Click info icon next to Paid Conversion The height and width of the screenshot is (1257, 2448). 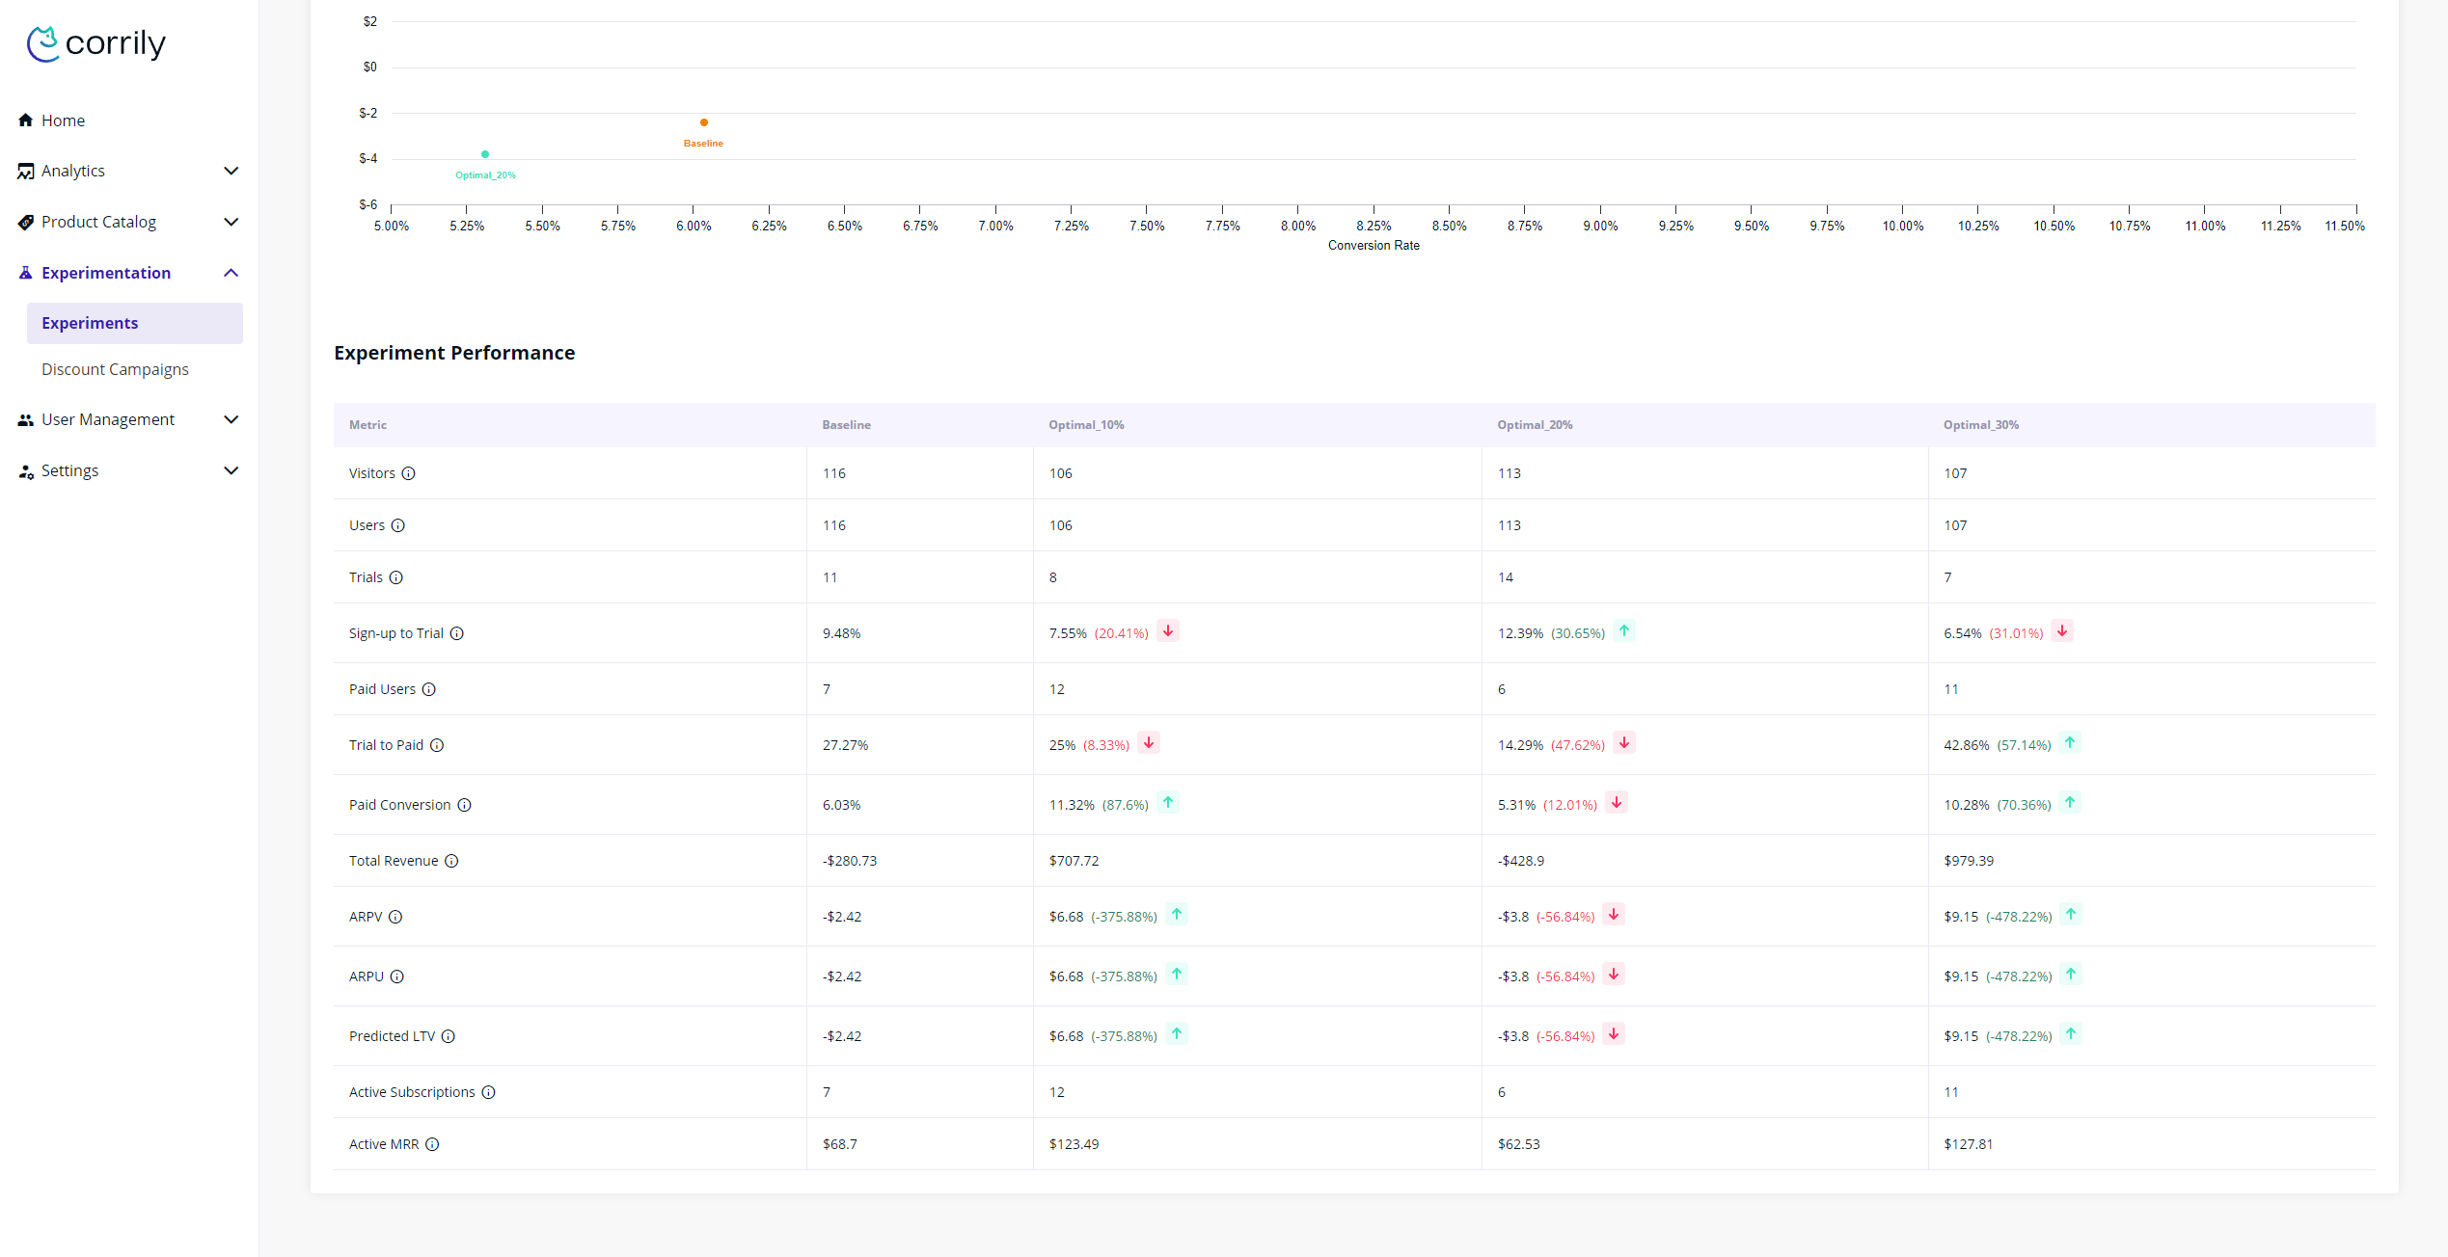pyautogui.click(x=464, y=805)
